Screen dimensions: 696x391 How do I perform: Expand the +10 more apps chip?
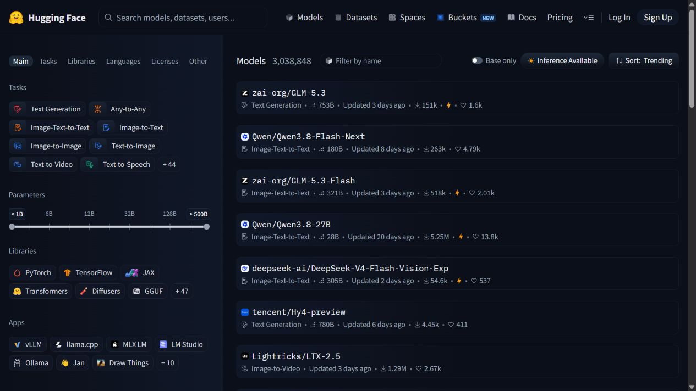tap(167, 363)
